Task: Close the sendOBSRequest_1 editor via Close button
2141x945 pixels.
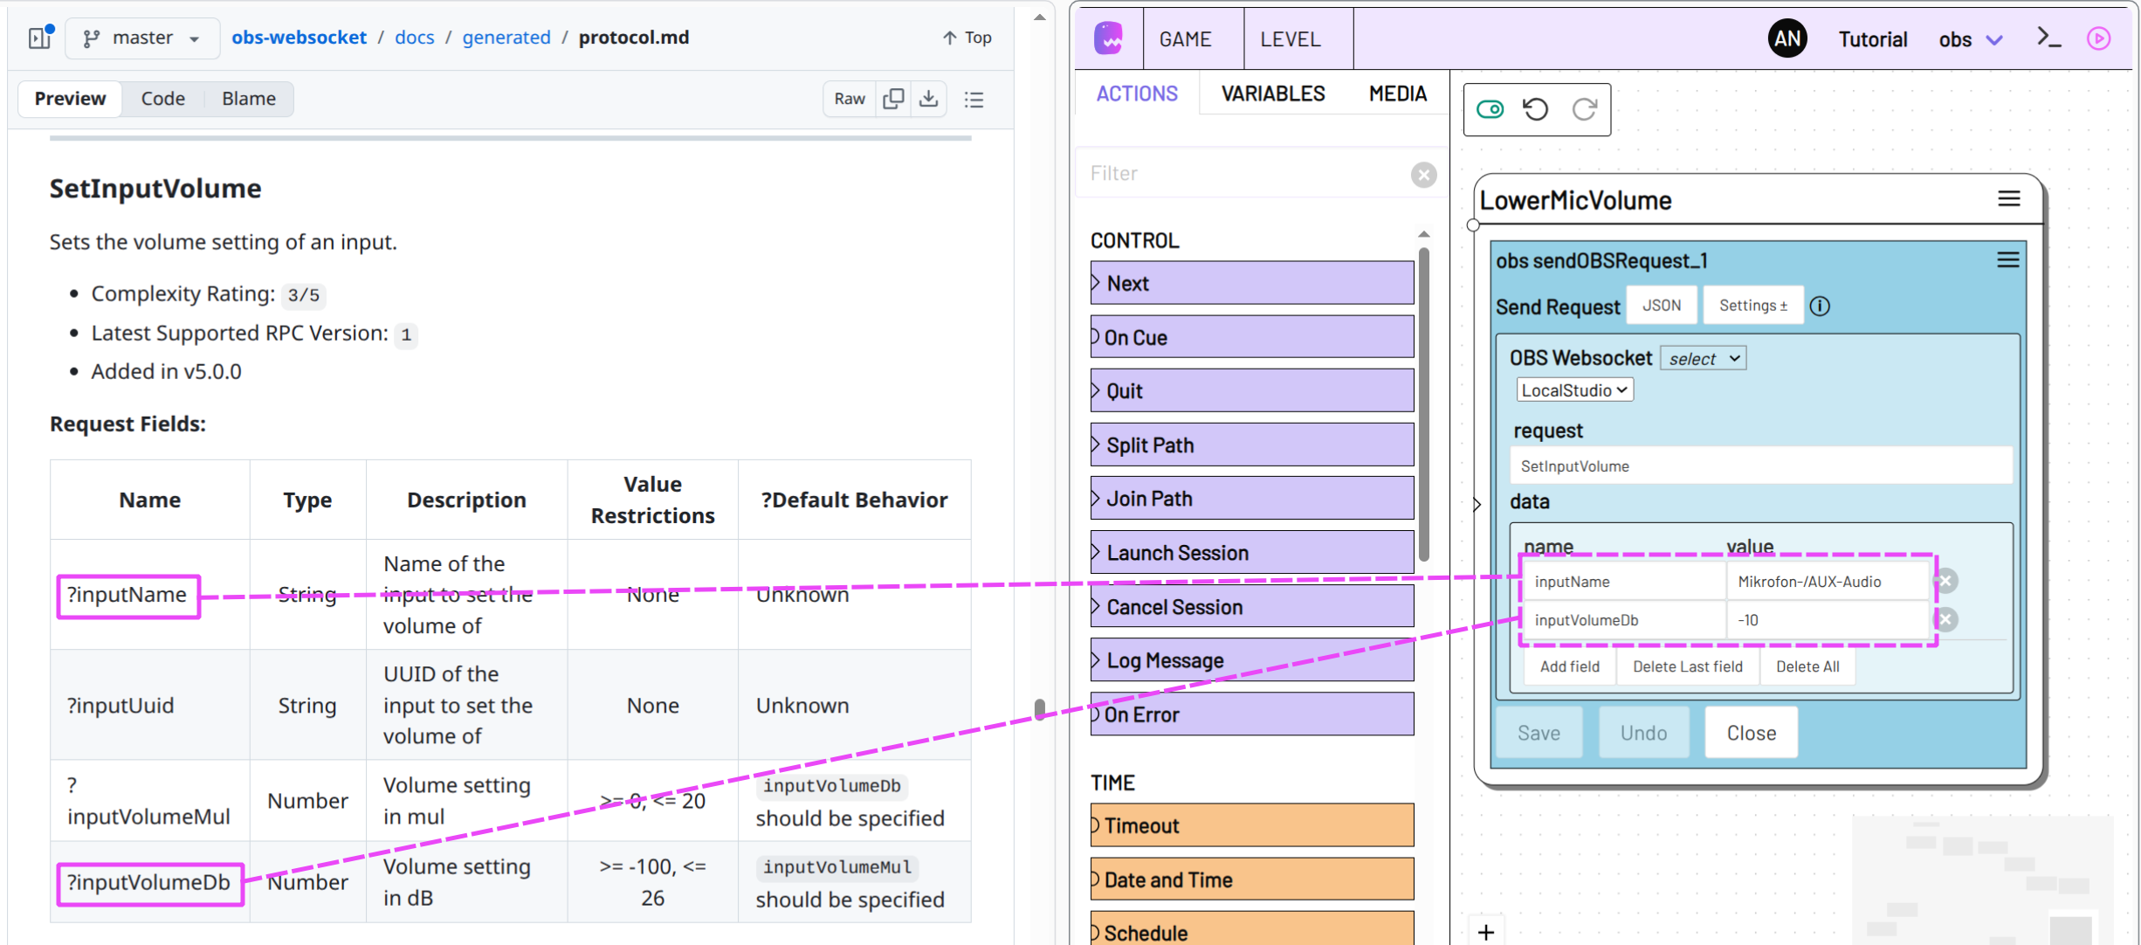Action: click(x=1750, y=732)
